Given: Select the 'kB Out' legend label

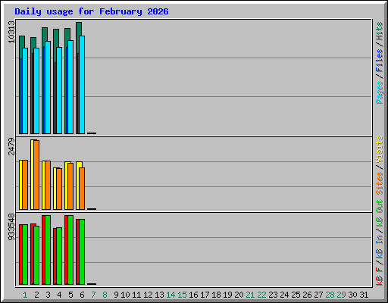Looking at the screenshot, I should tap(380, 214).
